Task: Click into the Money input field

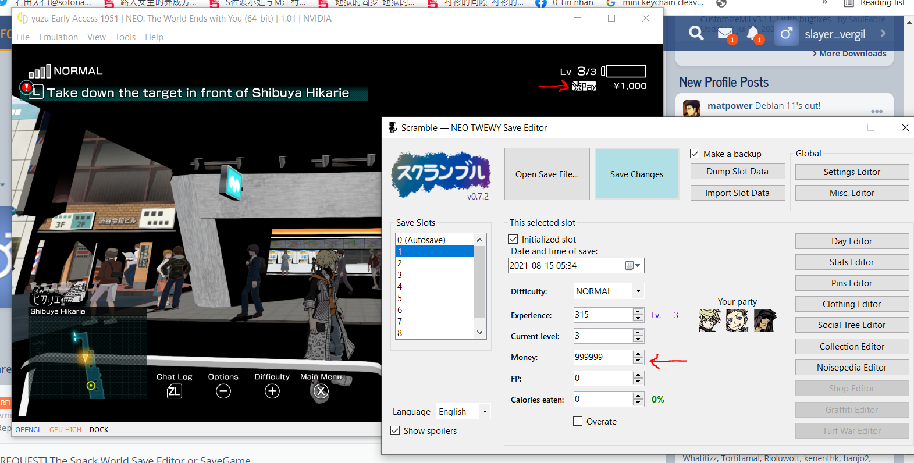Action: click(603, 357)
